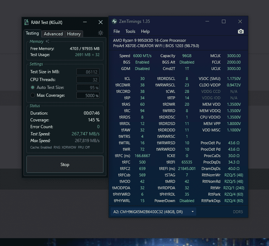Click the Cache Enabled RNG XORWOW status line
269x246 pixels.
(x=60, y=147)
